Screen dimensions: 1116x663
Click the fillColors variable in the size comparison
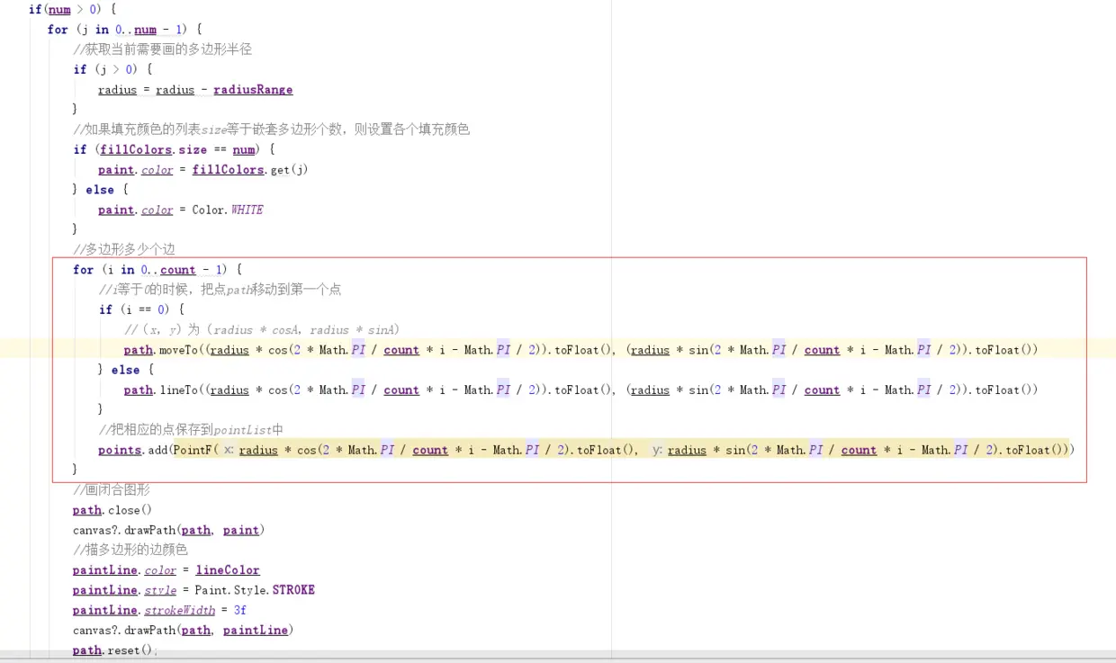click(x=135, y=149)
